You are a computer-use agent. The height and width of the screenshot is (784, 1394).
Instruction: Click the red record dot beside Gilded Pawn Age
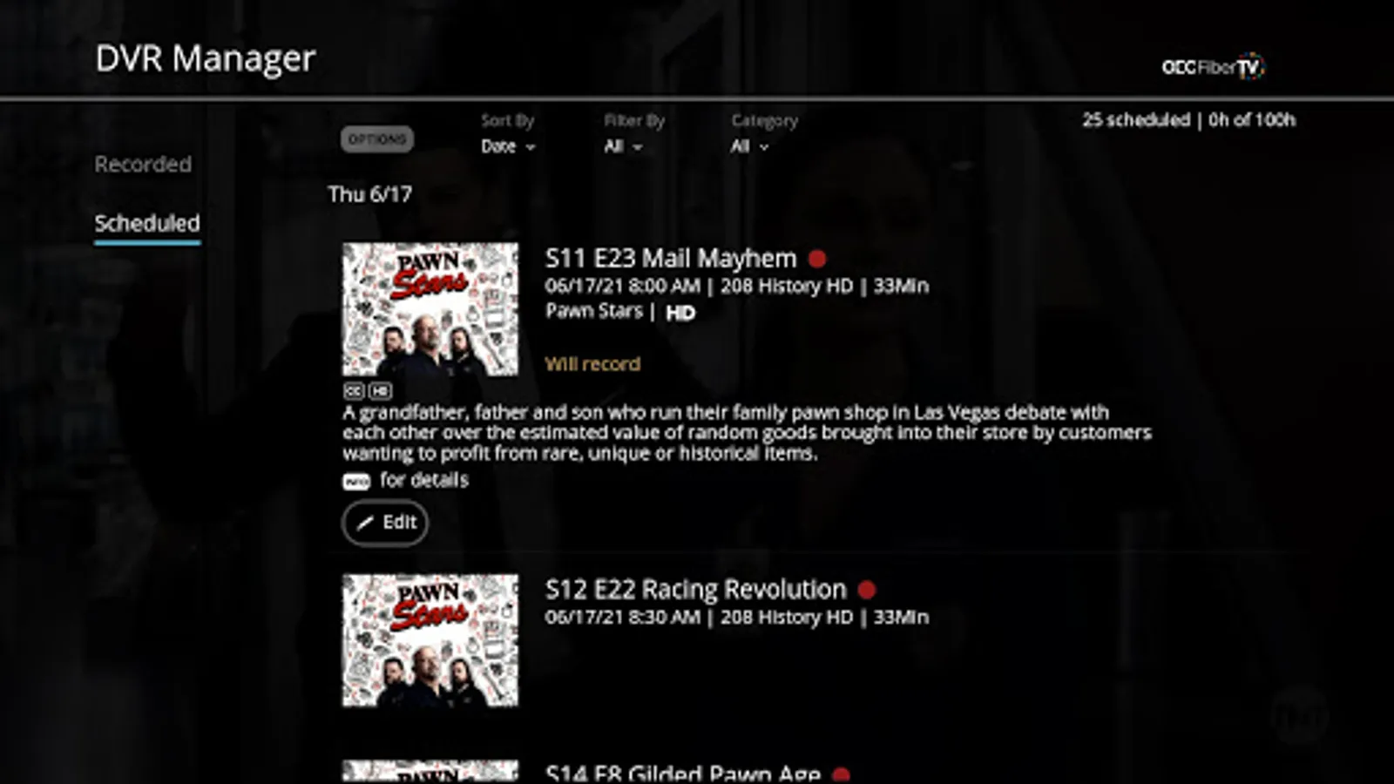(x=841, y=774)
